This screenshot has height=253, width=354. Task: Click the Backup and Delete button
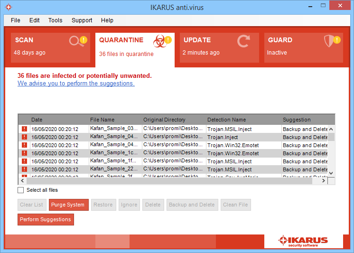[x=192, y=205]
